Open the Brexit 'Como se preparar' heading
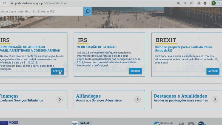Image resolution: width=222 pixels, height=125 pixels. point(183,49)
